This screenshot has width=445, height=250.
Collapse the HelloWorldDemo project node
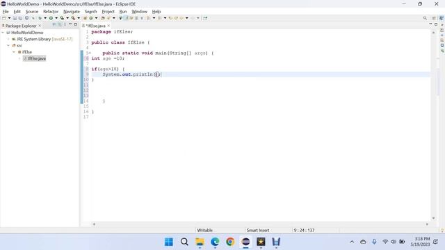3,33
